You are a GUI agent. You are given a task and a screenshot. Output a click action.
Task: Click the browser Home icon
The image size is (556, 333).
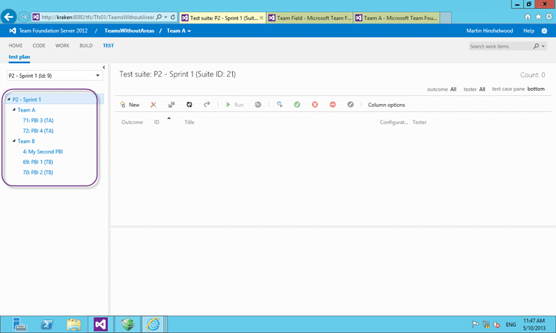click(x=528, y=17)
